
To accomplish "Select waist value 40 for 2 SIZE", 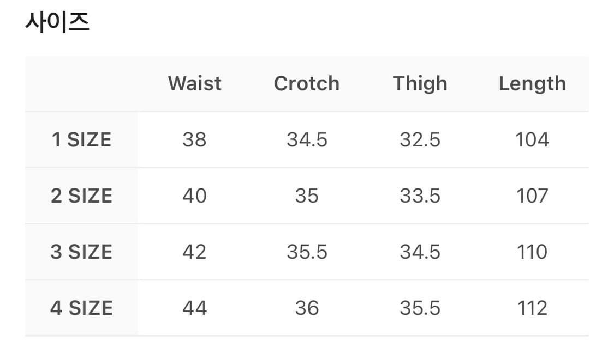I will (194, 196).
